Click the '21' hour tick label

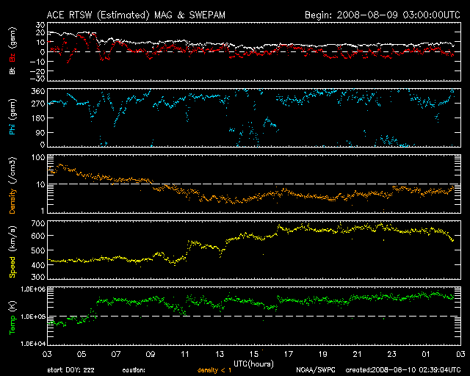click(358, 355)
